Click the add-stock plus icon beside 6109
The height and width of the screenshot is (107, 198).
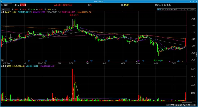click(2, 5)
